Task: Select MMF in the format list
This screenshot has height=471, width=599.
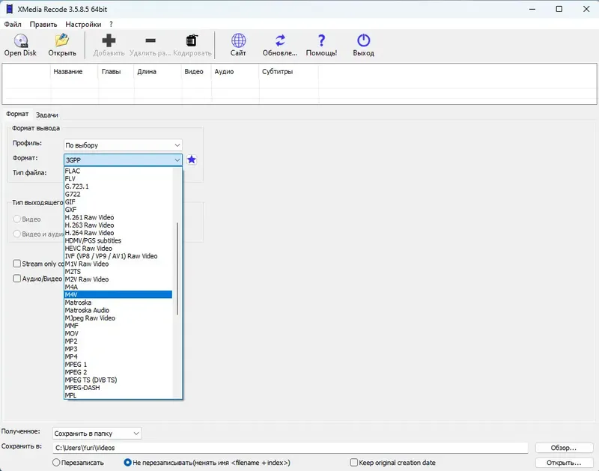Action: pyautogui.click(x=118, y=326)
